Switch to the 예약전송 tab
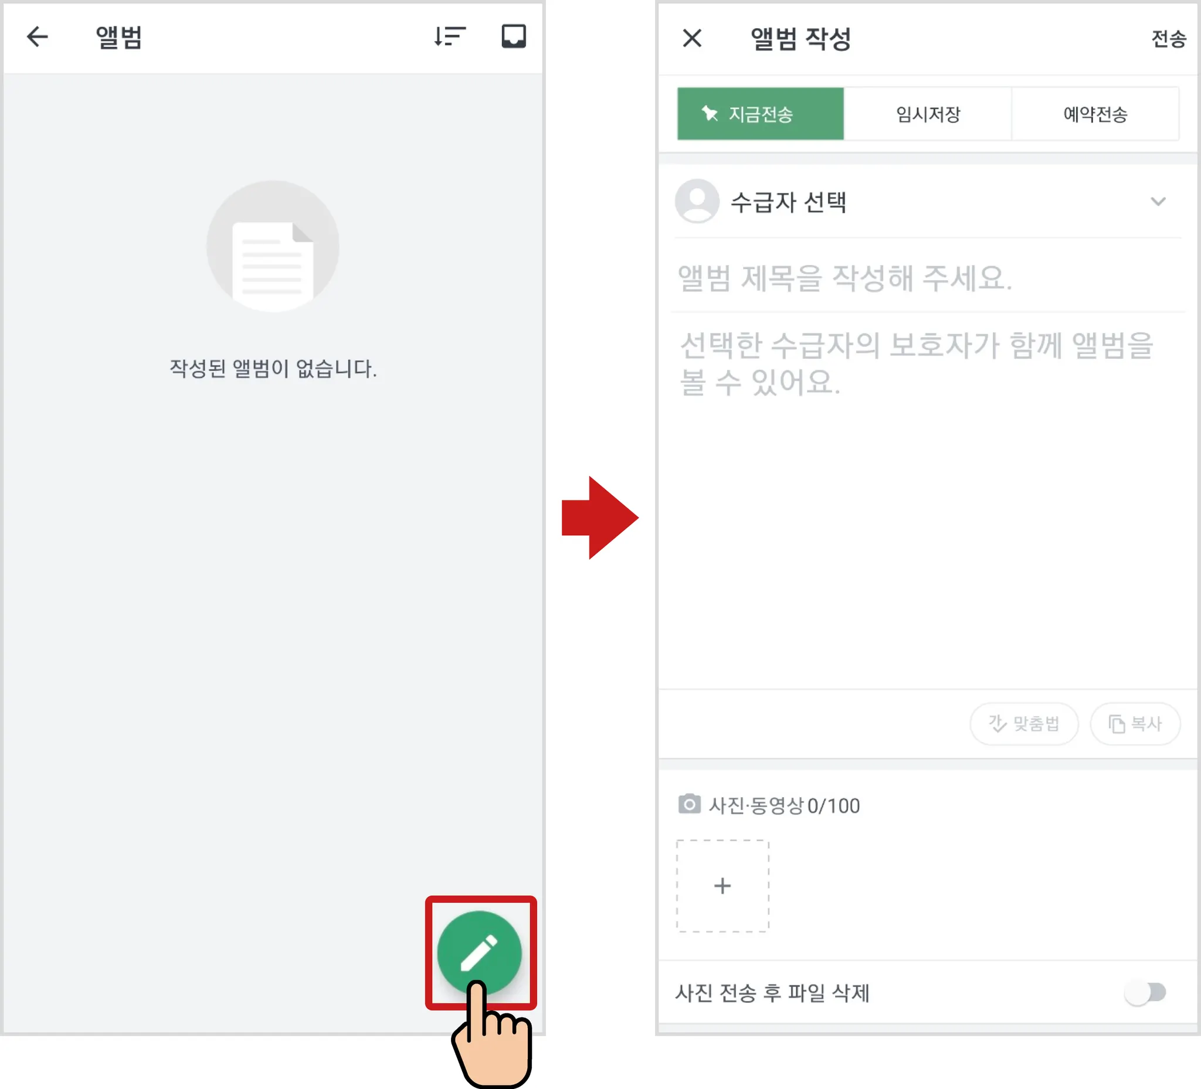This screenshot has height=1089, width=1201. pyautogui.click(x=1095, y=114)
